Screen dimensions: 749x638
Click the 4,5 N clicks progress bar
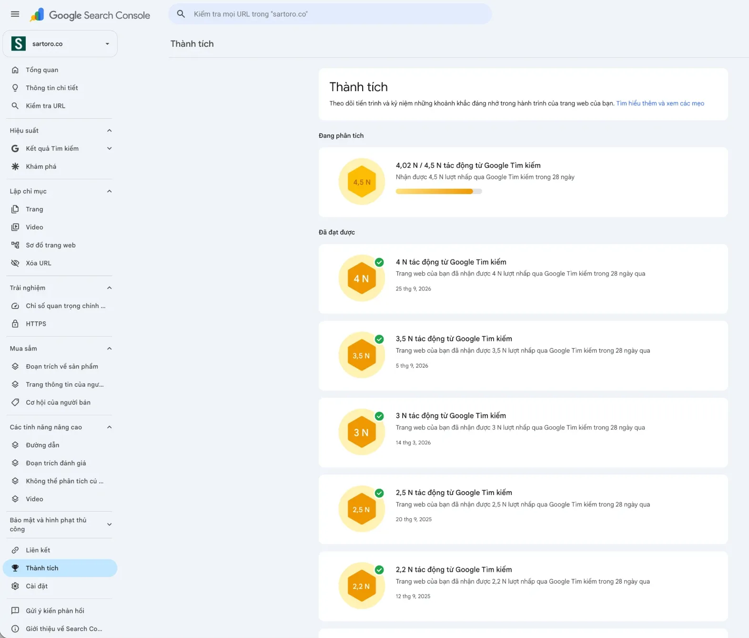click(x=439, y=192)
